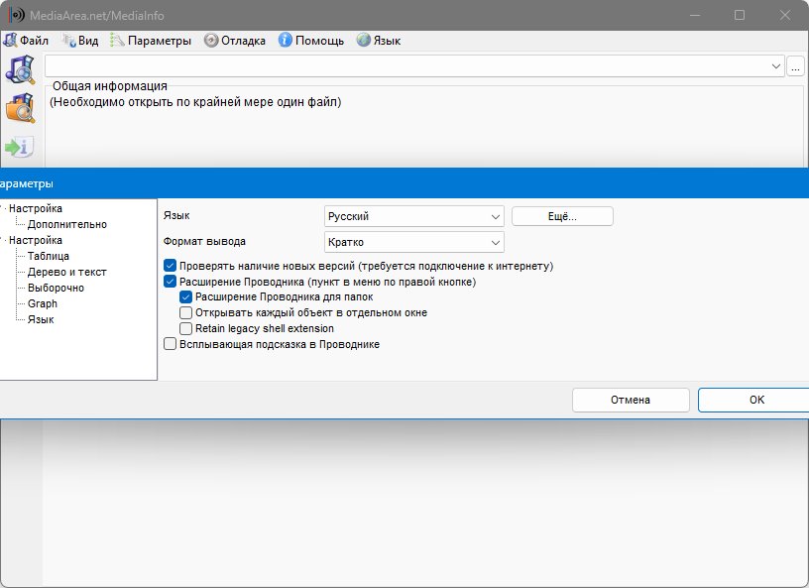Viewport: 809px width, 588px height.
Task: Click the open folder icon in left sidebar
Action: tap(21, 108)
